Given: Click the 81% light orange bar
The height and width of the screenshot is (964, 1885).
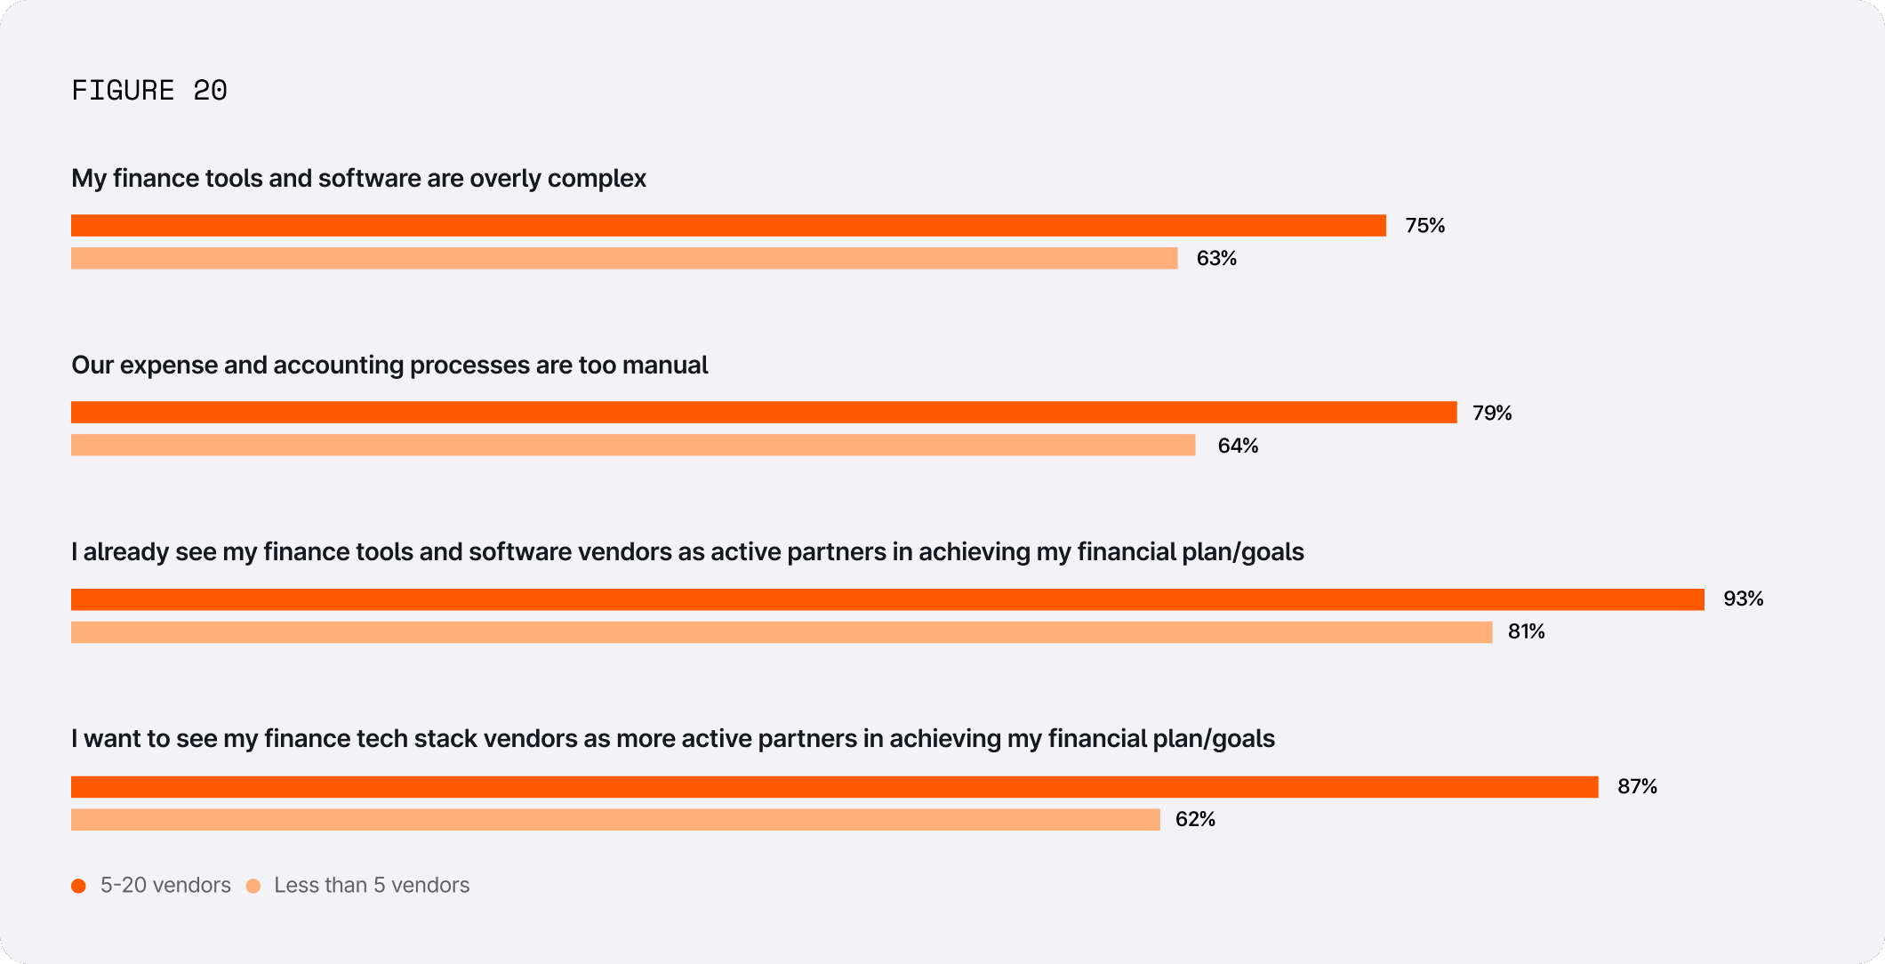Looking at the screenshot, I should tap(782, 632).
